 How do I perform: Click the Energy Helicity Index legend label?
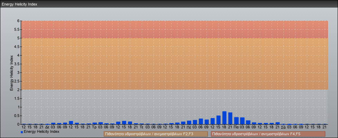(x=41, y=131)
